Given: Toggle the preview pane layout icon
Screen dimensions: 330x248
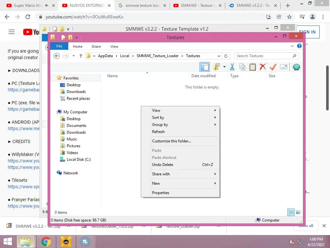Looking at the screenshot, I should [205, 67].
